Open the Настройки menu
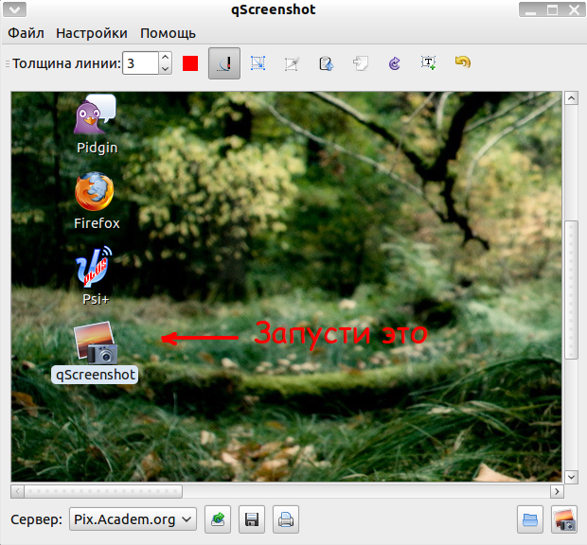The image size is (587, 545). coord(92,33)
